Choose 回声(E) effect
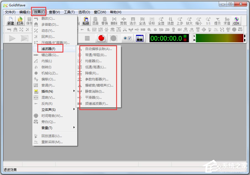Screen dimensions: 250x175 [54, 37]
